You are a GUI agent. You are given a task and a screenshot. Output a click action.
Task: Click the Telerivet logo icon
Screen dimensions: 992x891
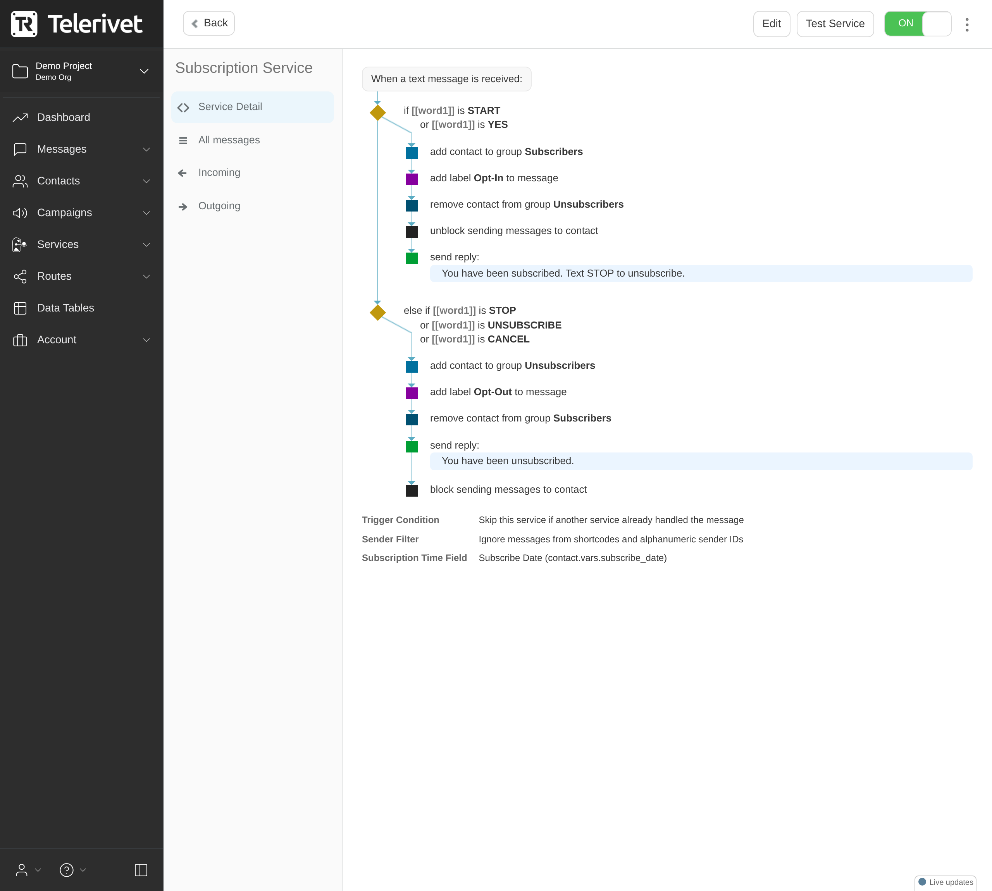point(24,24)
